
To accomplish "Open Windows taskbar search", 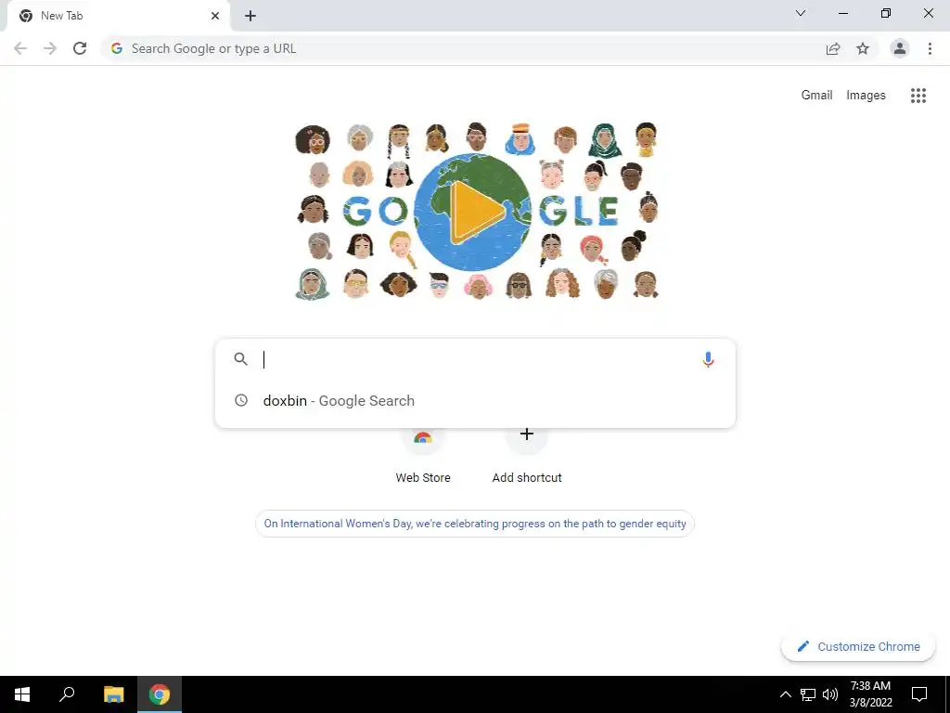I will coord(67,694).
